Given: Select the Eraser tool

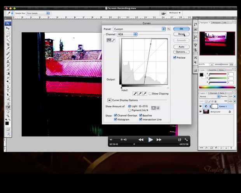Looking at the screenshot, I should (8, 70).
